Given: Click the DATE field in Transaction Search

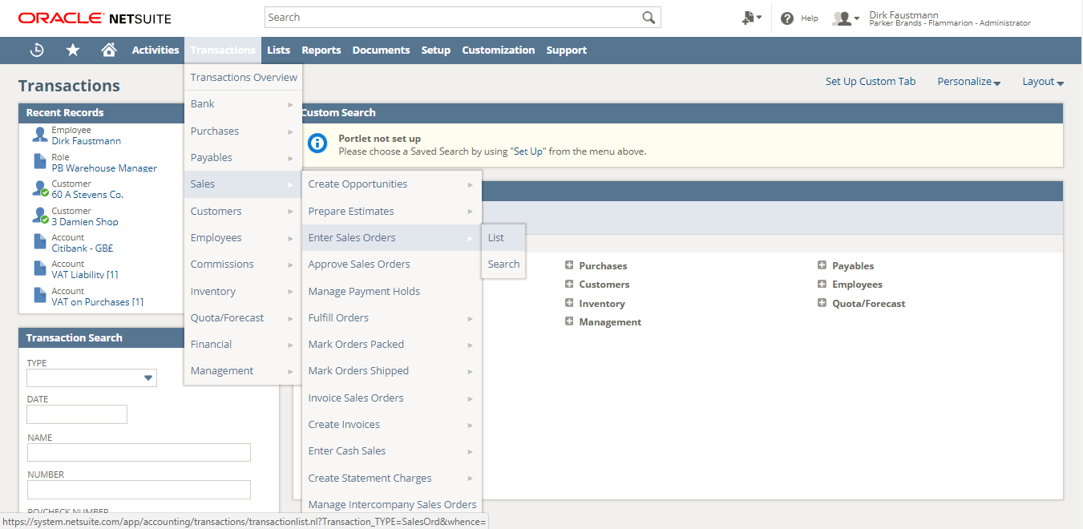Looking at the screenshot, I should point(77,414).
